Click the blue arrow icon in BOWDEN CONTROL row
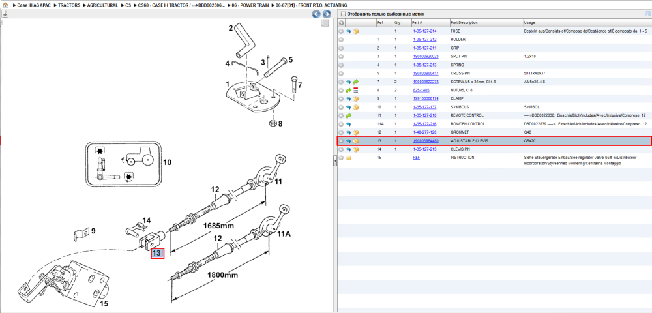This screenshot has height=313, width=652. pyautogui.click(x=348, y=124)
